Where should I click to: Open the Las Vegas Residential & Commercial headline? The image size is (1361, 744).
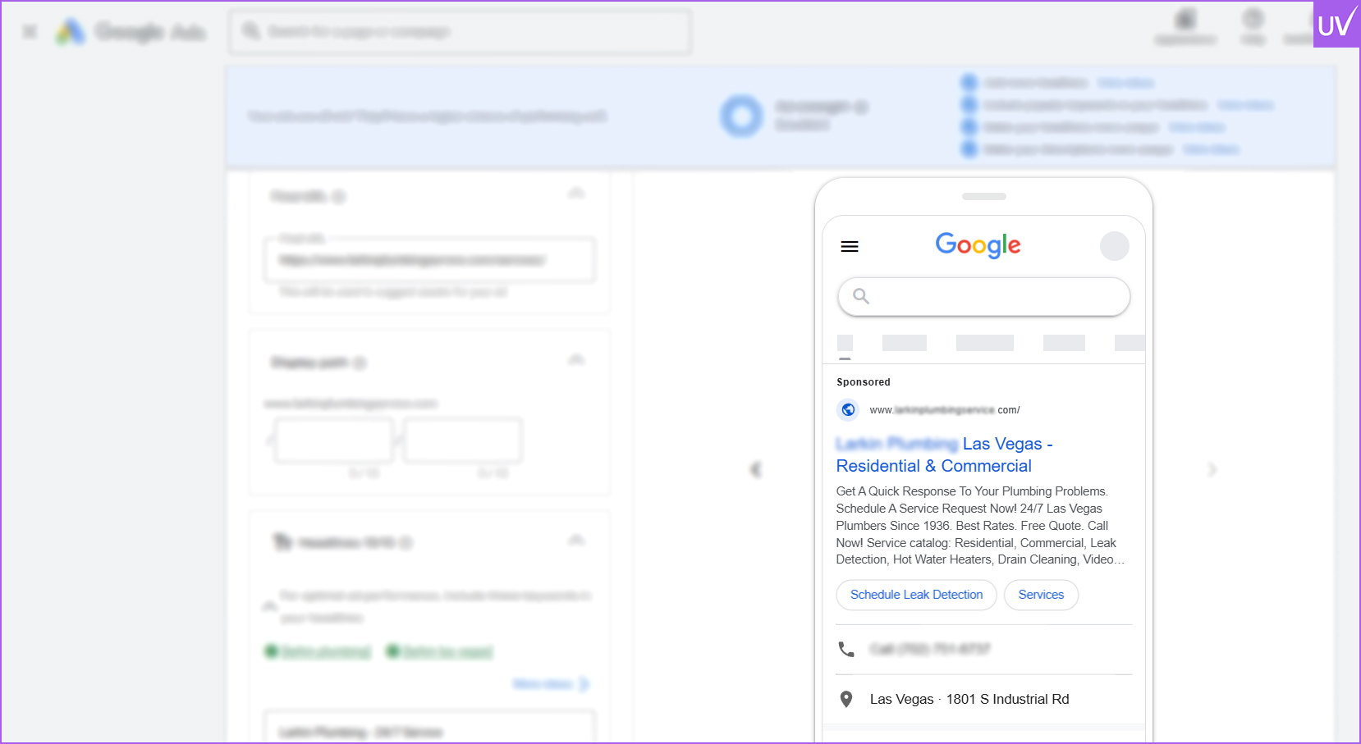coord(944,454)
